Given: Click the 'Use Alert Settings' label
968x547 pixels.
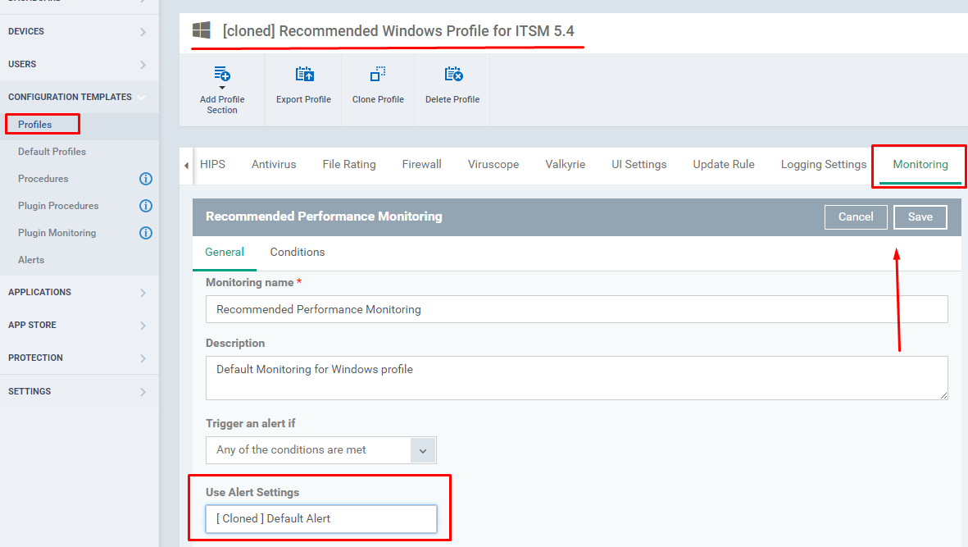Looking at the screenshot, I should [x=252, y=493].
